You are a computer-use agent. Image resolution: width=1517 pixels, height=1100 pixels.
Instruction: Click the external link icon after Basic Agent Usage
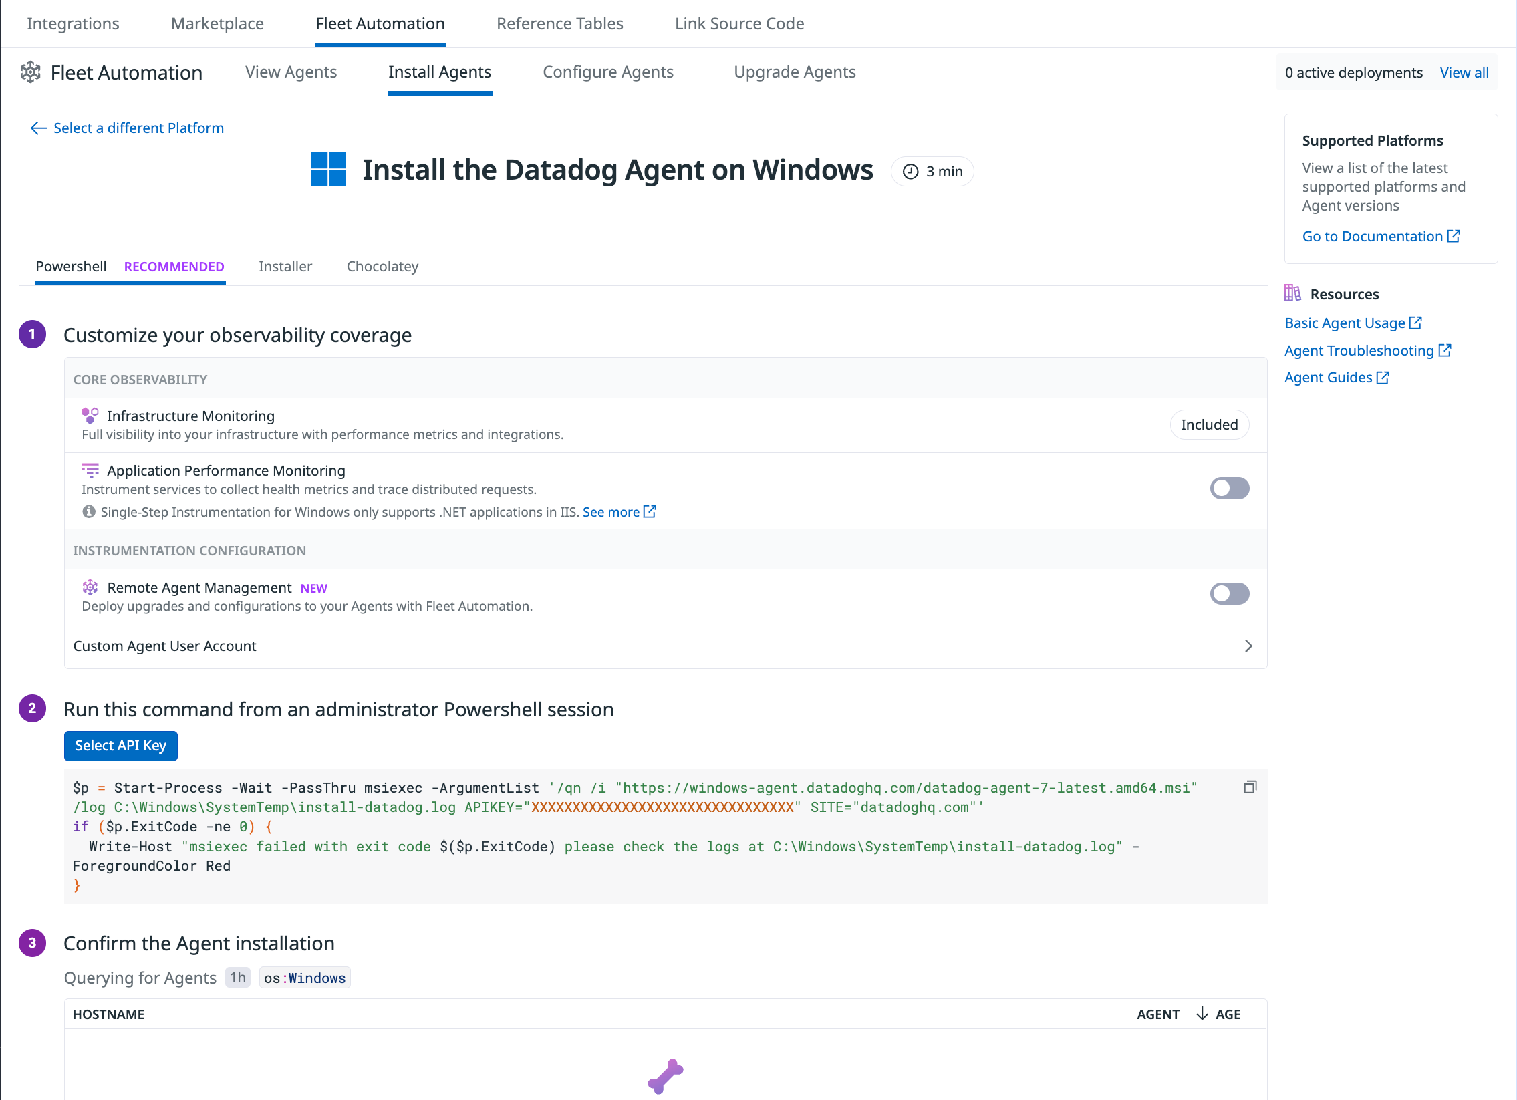(1415, 323)
